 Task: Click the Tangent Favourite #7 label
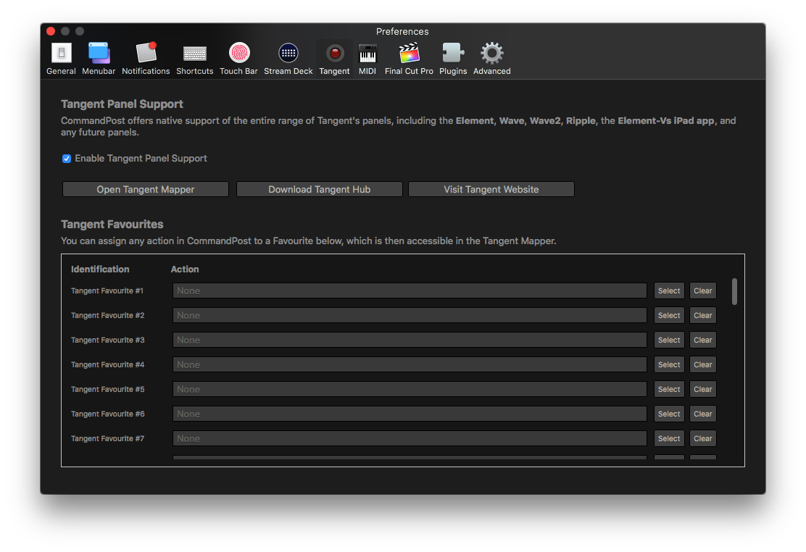tap(108, 439)
